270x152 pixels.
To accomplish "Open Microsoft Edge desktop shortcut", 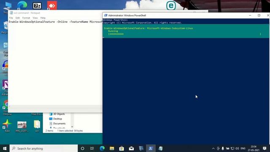I will 22,5.
